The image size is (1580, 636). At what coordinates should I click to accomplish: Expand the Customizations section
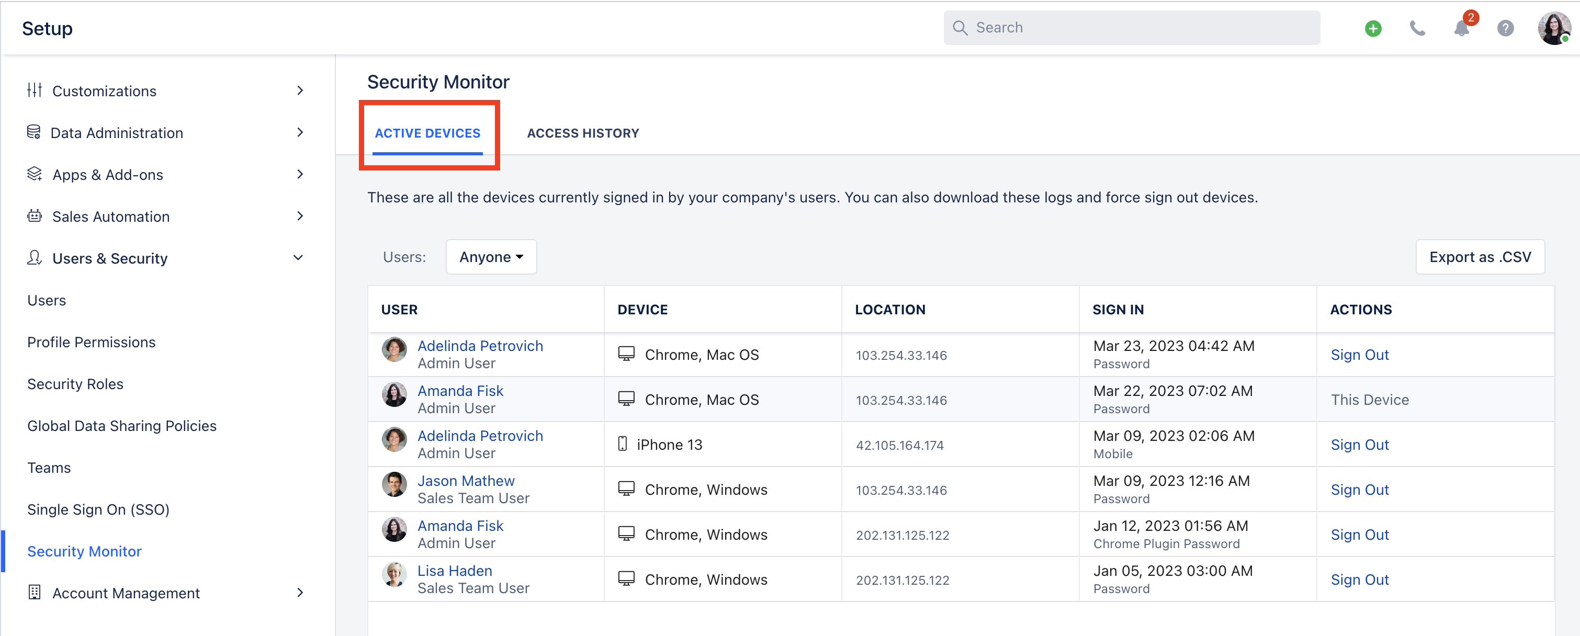[x=300, y=91]
